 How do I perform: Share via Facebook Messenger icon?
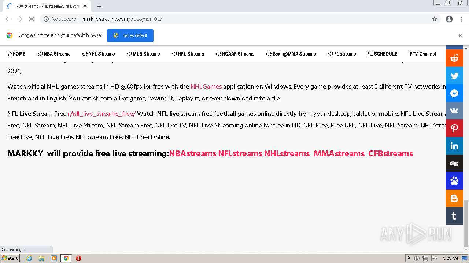point(454,94)
